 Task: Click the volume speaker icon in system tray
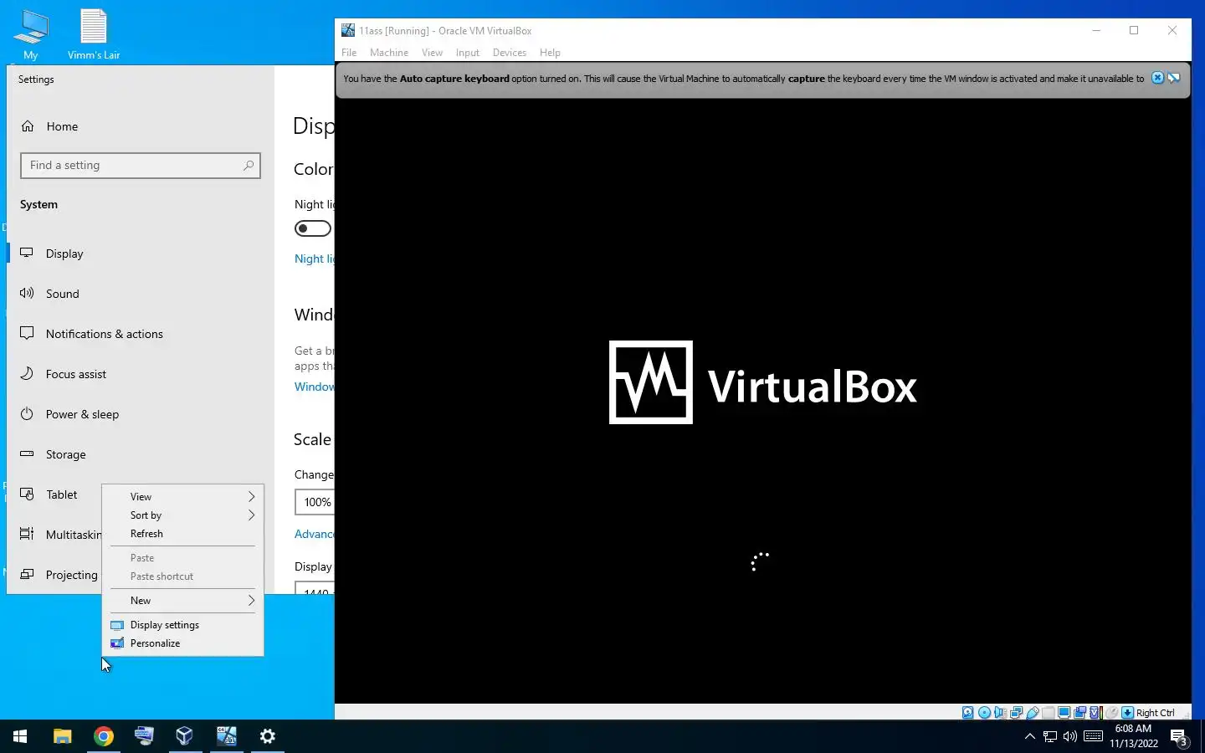coord(1069,736)
